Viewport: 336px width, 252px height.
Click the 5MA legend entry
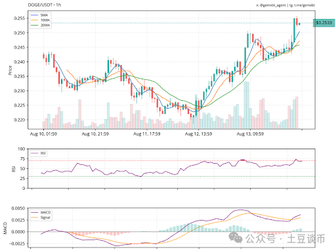(40, 15)
